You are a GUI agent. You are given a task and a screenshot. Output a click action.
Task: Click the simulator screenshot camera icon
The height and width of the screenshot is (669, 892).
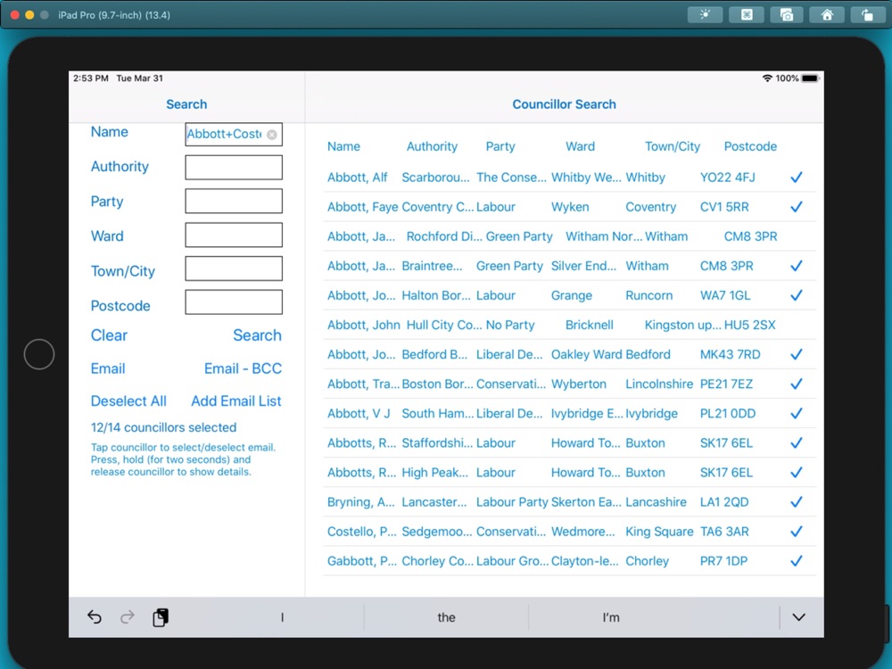coord(787,15)
